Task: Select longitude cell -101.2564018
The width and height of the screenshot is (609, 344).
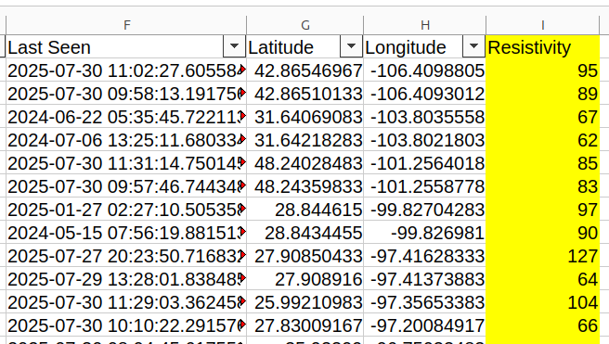Action: [424, 163]
